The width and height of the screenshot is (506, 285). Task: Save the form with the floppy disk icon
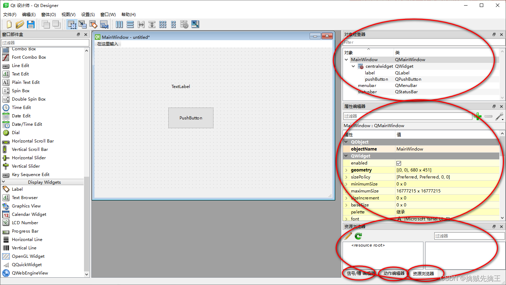point(31,24)
